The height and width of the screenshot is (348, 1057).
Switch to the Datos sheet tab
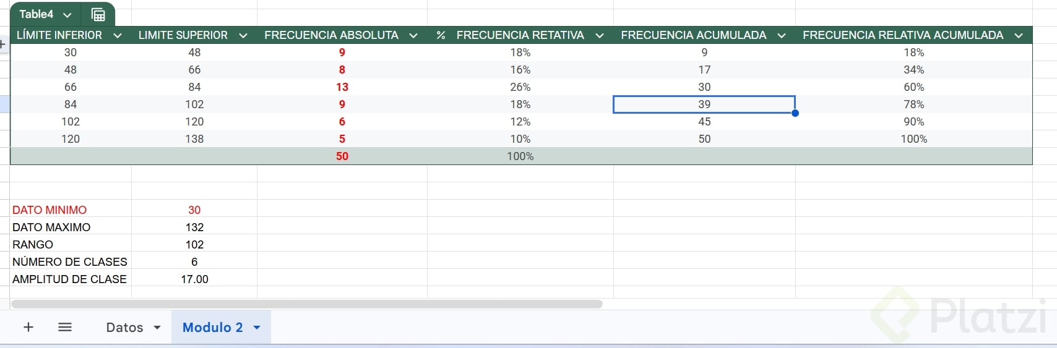pos(124,327)
